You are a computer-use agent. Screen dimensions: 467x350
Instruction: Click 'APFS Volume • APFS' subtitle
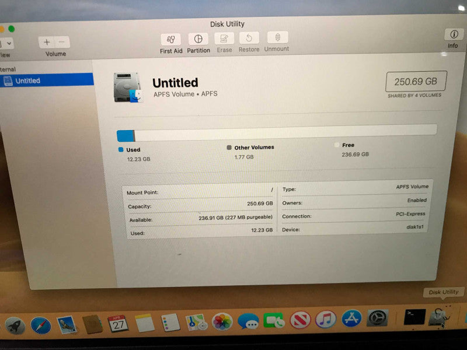pyautogui.click(x=185, y=94)
